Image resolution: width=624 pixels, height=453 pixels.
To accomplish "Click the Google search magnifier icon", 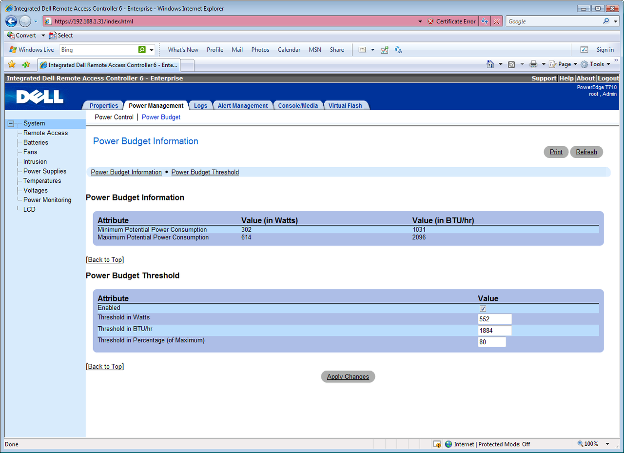I will 606,21.
